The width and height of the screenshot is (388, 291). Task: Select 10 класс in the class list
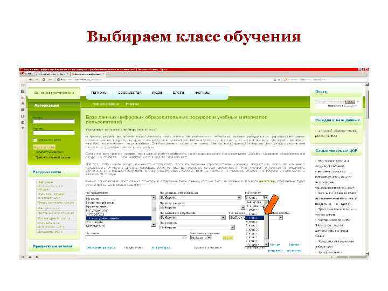point(254,245)
